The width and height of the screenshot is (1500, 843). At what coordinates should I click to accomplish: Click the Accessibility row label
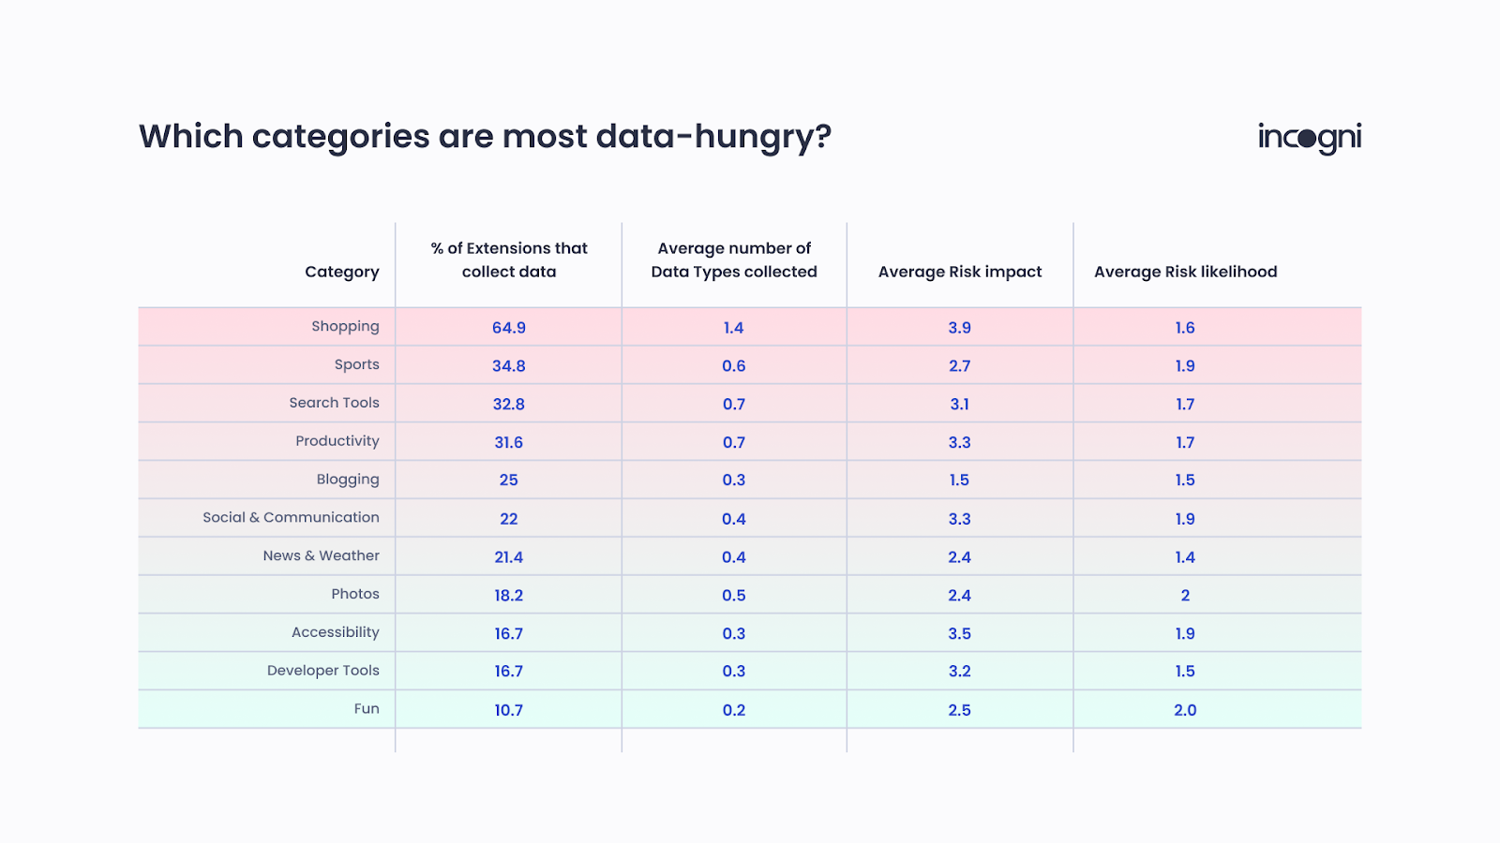[x=336, y=632]
